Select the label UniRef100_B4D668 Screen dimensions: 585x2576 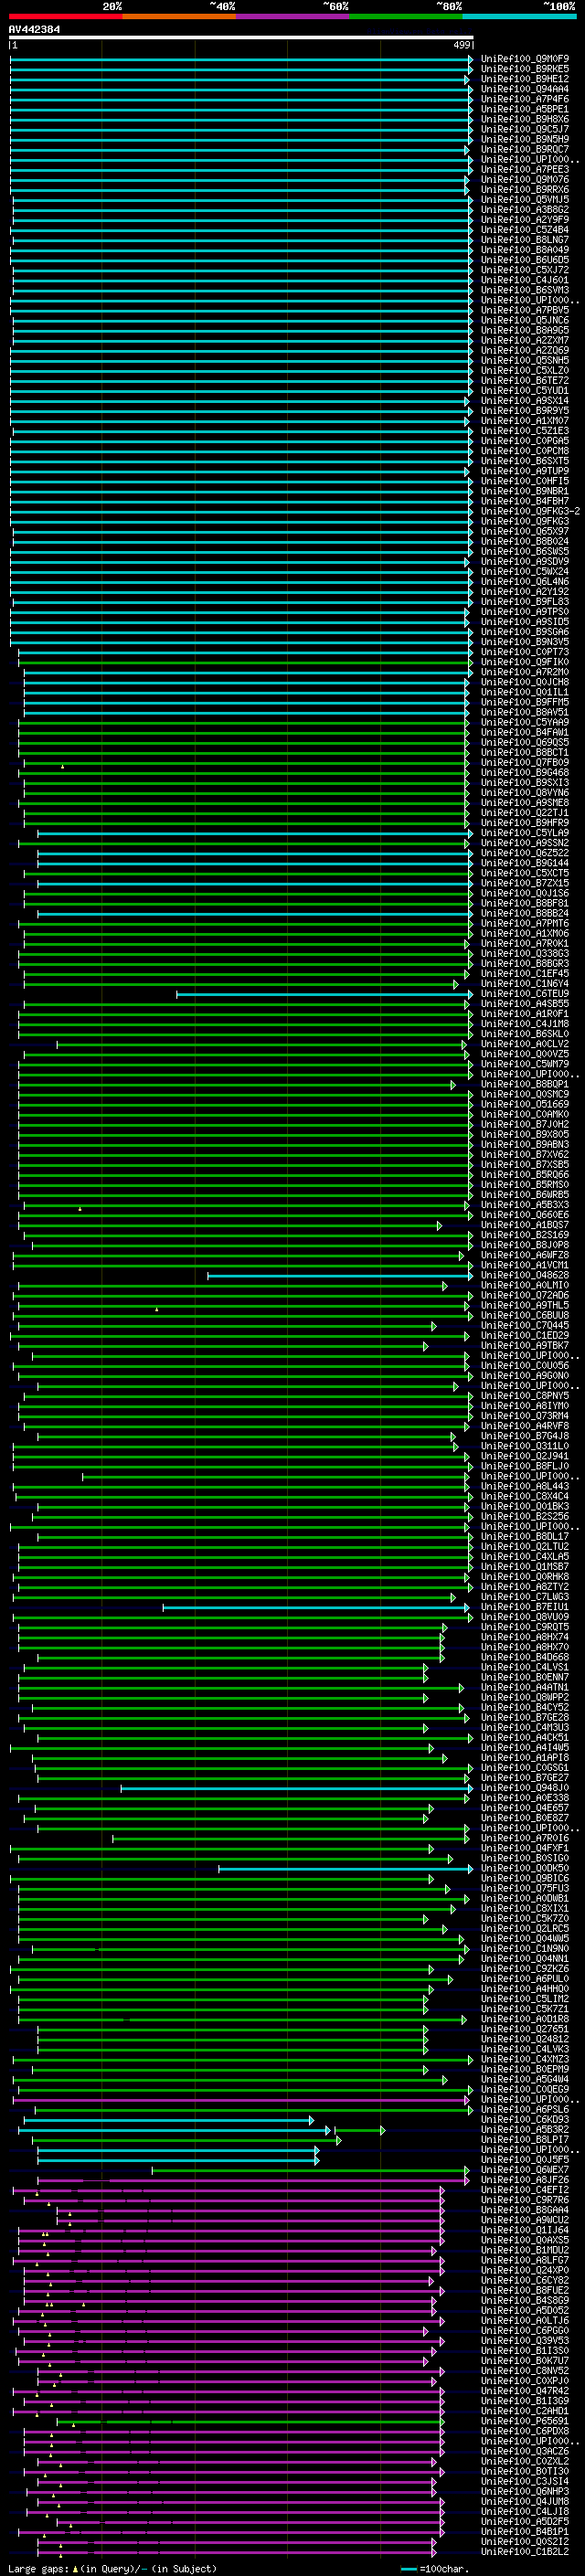coord(525,1657)
